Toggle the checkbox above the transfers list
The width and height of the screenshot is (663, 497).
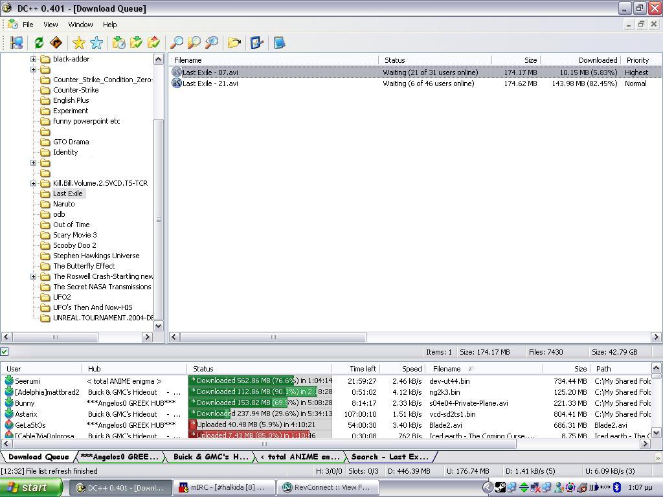coord(5,351)
